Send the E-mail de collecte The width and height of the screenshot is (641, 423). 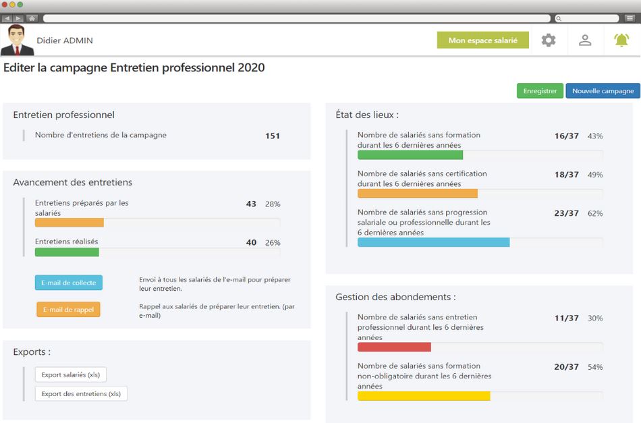point(69,283)
